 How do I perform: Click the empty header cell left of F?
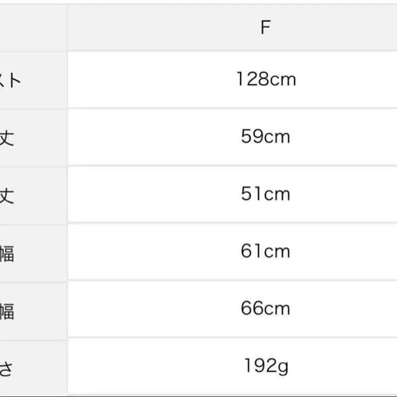click(x=33, y=28)
